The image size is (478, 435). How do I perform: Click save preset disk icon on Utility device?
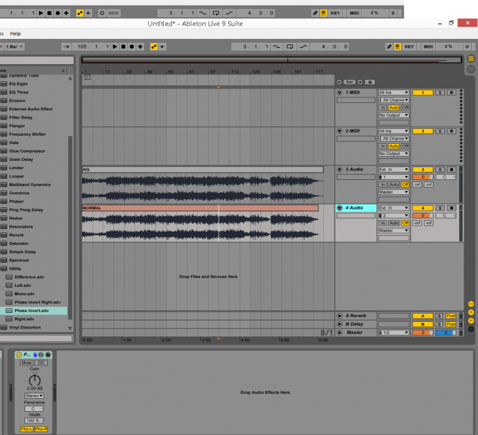click(48, 355)
